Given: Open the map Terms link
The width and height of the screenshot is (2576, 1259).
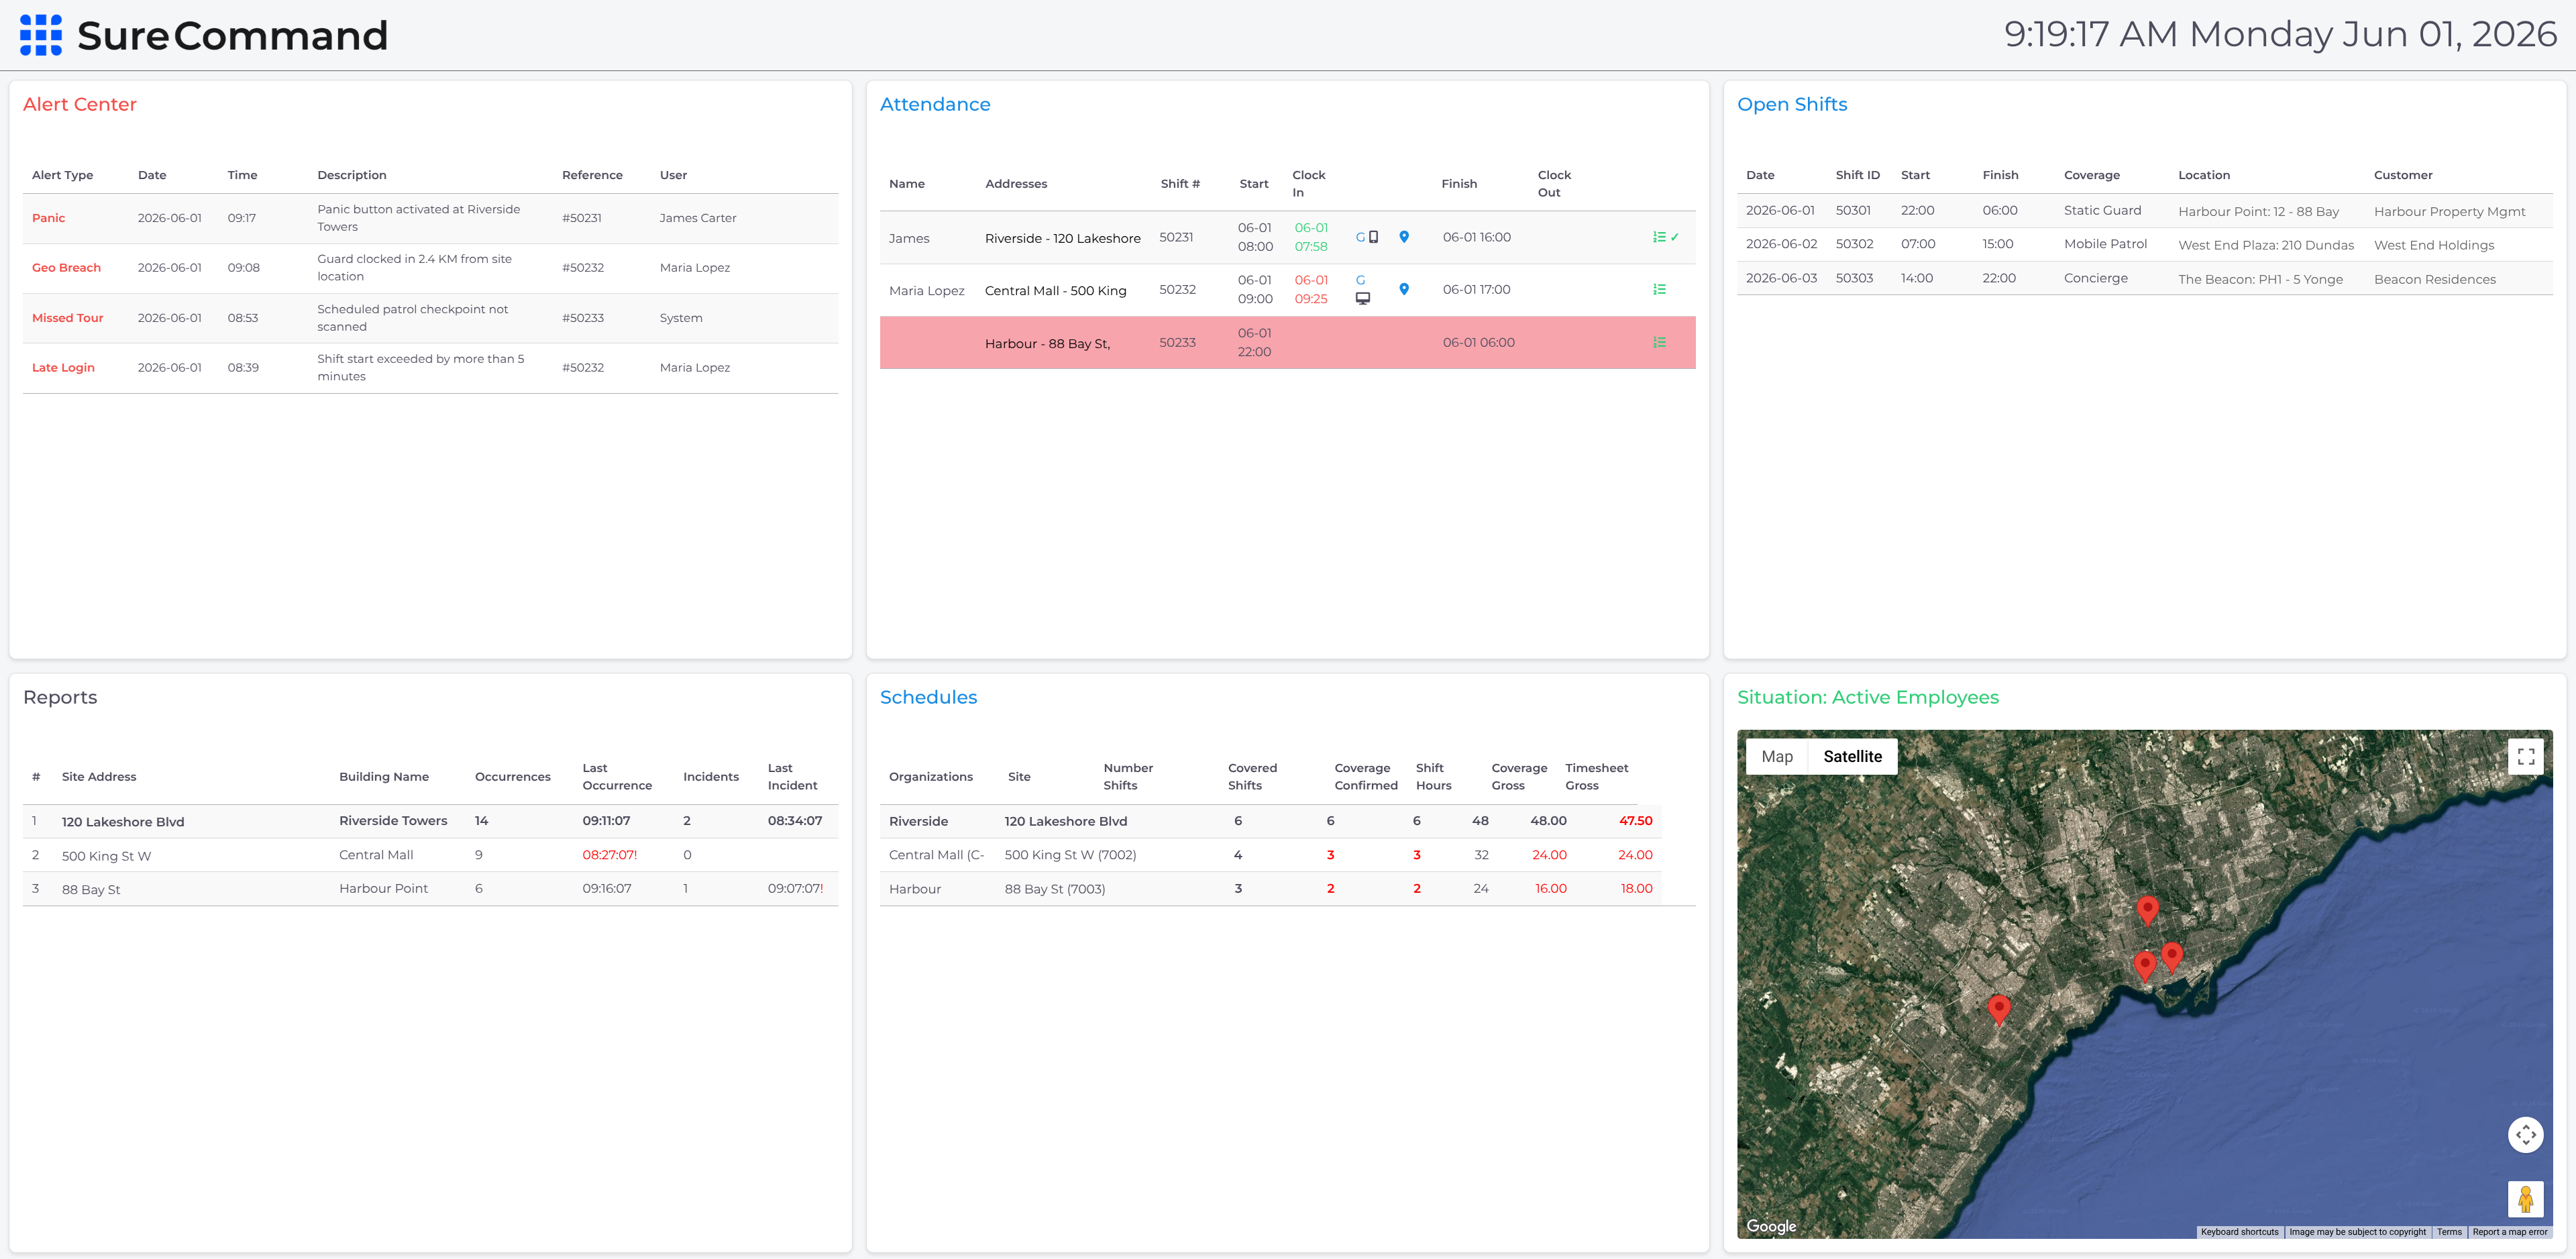Looking at the screenshot, I should click(x=2449, y=1232).
